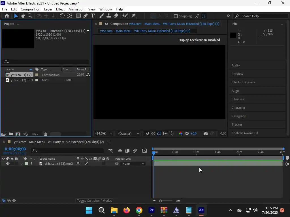Click the current timecode 0;00;00;00

(15, 149)
